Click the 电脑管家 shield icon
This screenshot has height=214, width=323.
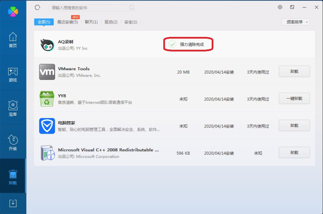(47, 126)
